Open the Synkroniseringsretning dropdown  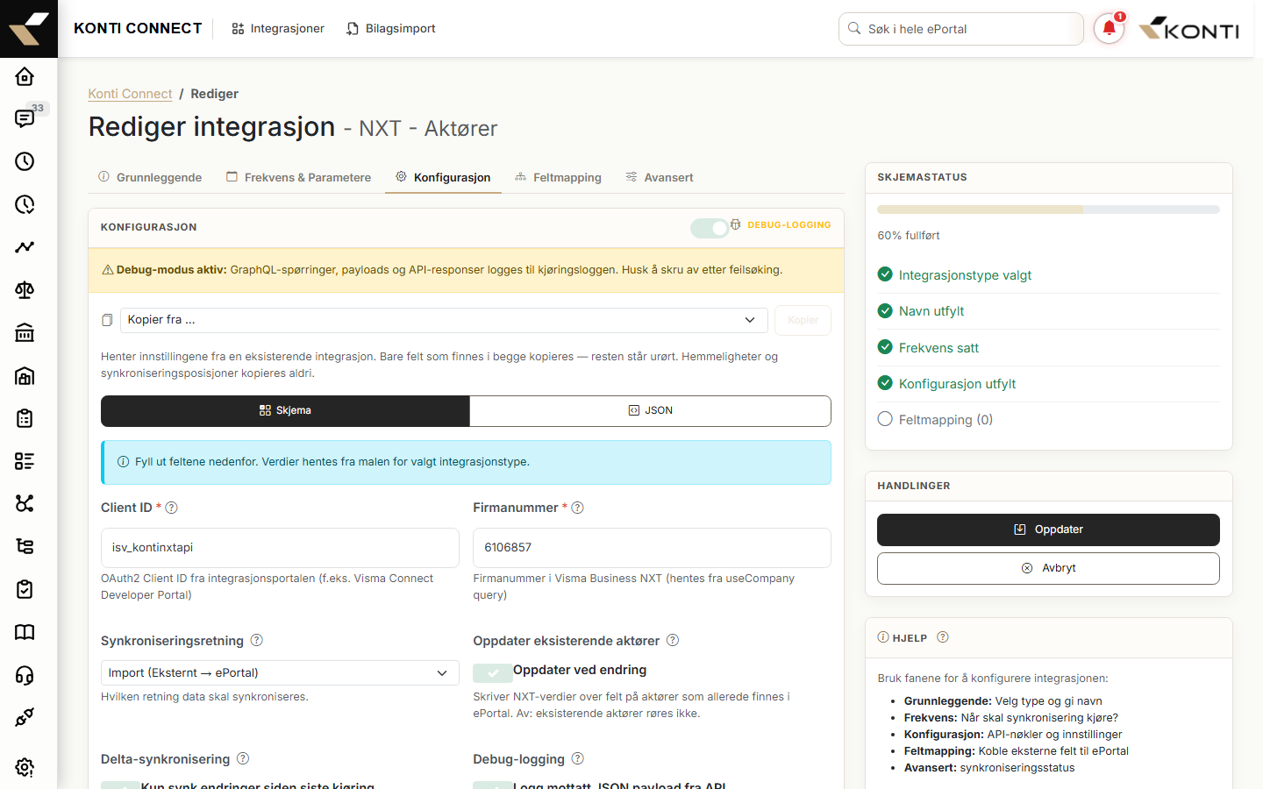point(280,672)
